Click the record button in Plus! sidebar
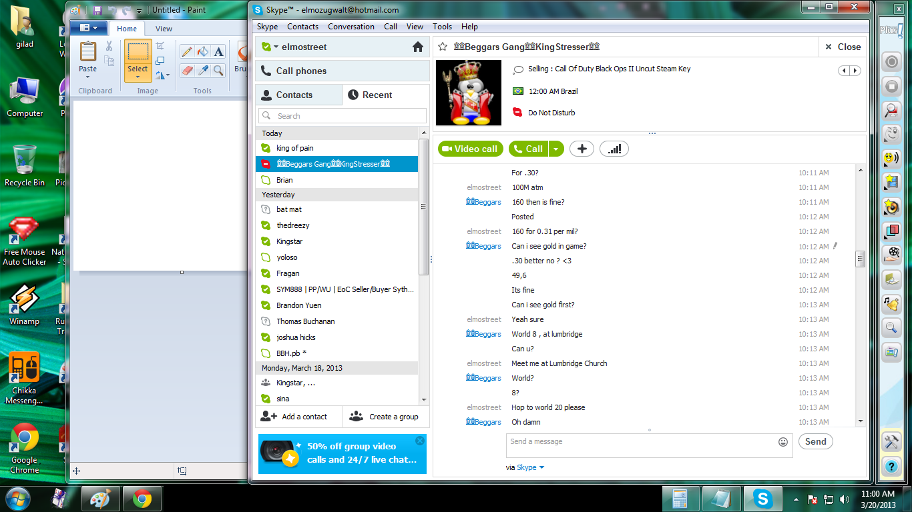This screenshot has height=512, width=912. (x=891, y=62)
